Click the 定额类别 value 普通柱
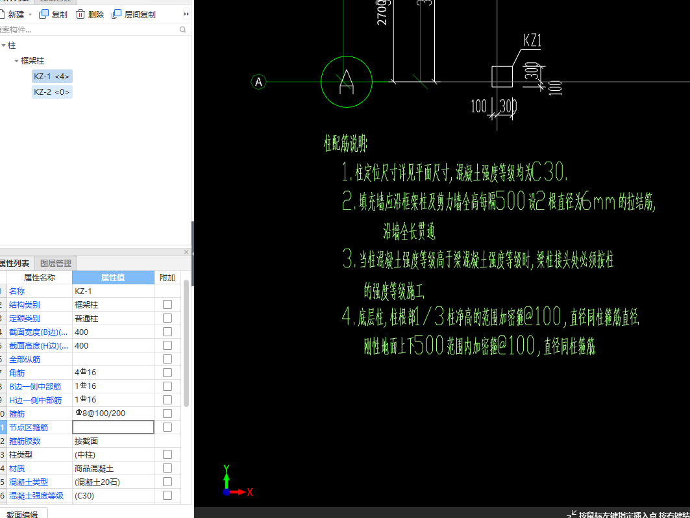Screen dimensions: 690x518 [113, 318]
